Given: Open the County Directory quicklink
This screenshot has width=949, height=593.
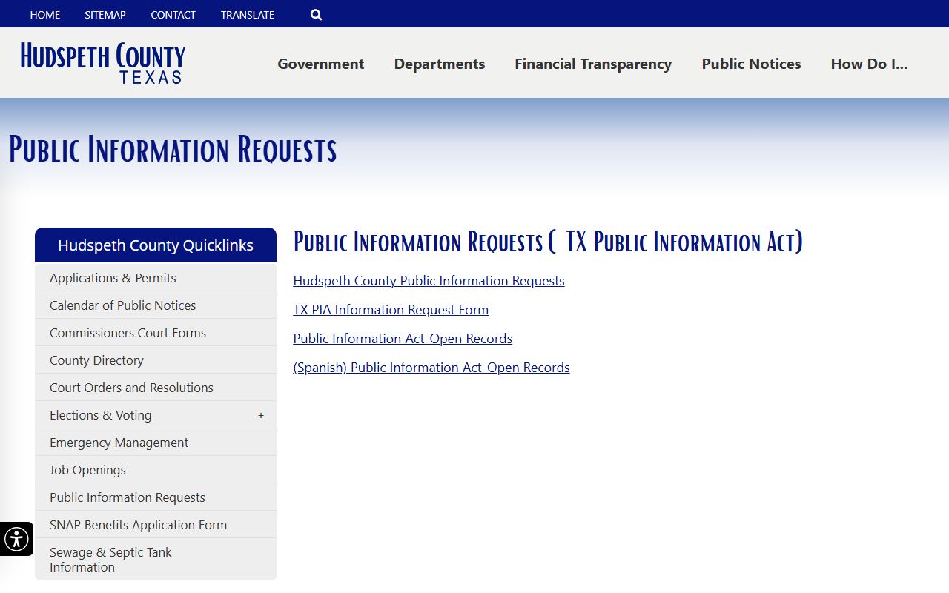Looking at the screenshot, I should pos(156,360).
